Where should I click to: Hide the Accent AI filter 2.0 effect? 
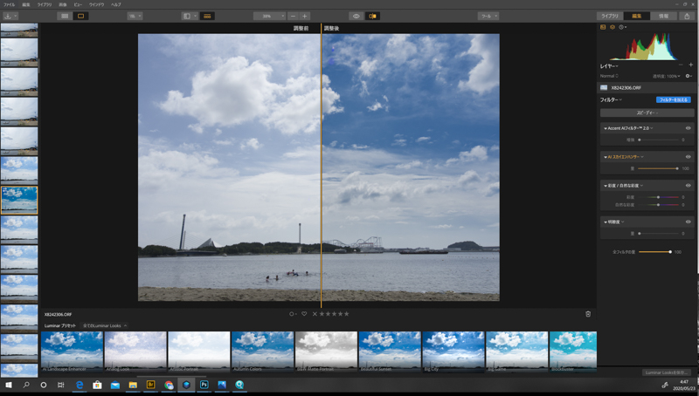688,128
